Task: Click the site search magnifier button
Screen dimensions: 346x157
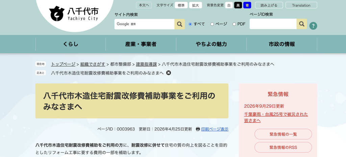Action: 180,24
